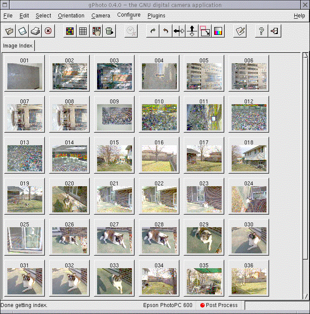310x314 pixels.
Task: Click the trash can delete images icon
Action: point(109,31)
